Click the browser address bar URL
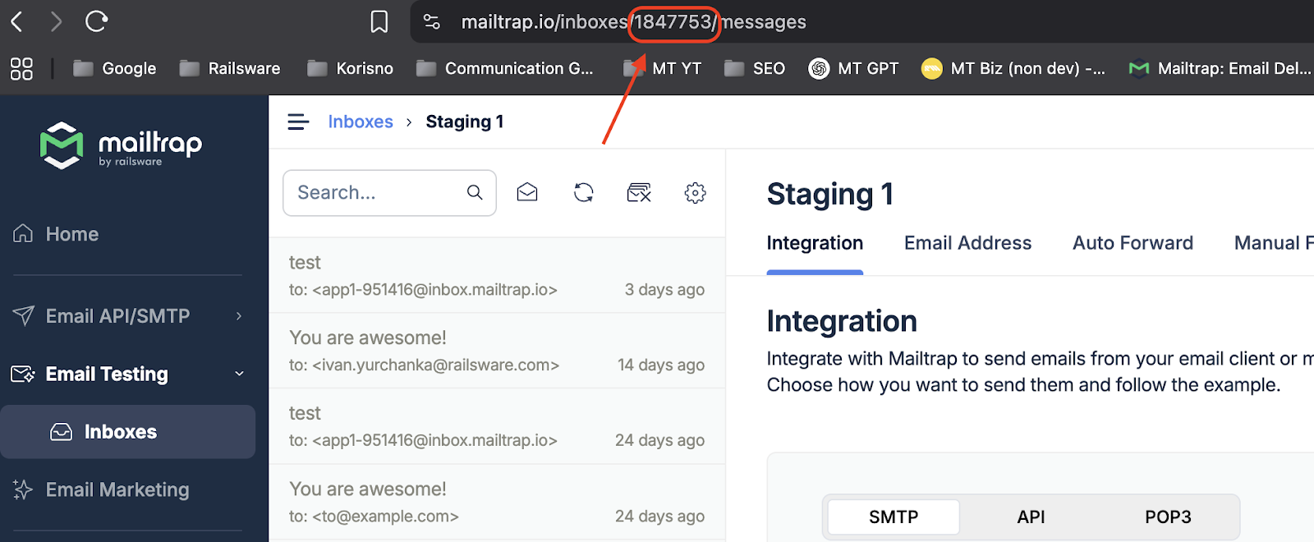This screenshot has width=1314, height=542. (x=633, y=22)
